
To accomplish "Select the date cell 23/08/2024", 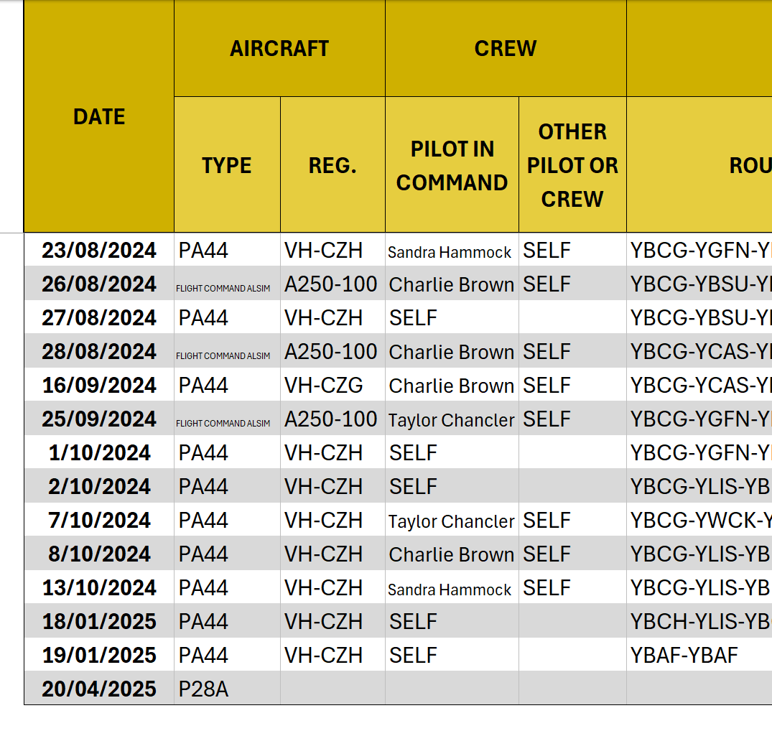I will click(99, 250).
